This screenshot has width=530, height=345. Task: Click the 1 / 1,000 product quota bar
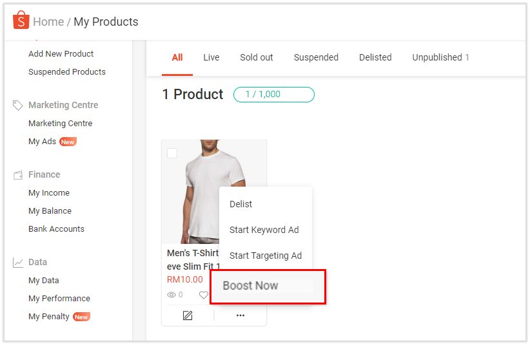pyautogui.click(x=274, y=95)
